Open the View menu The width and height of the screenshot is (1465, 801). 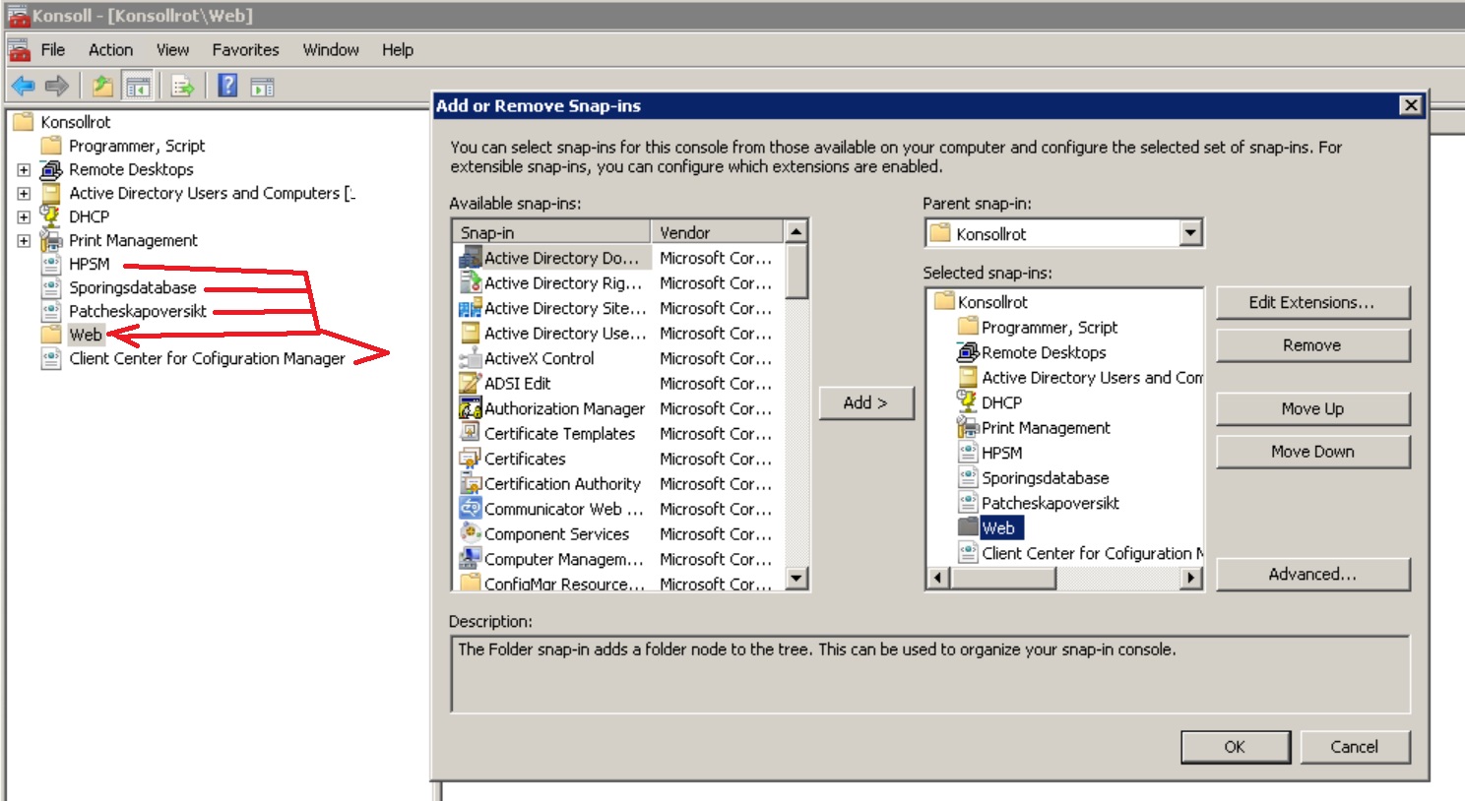tap(172, 49)
